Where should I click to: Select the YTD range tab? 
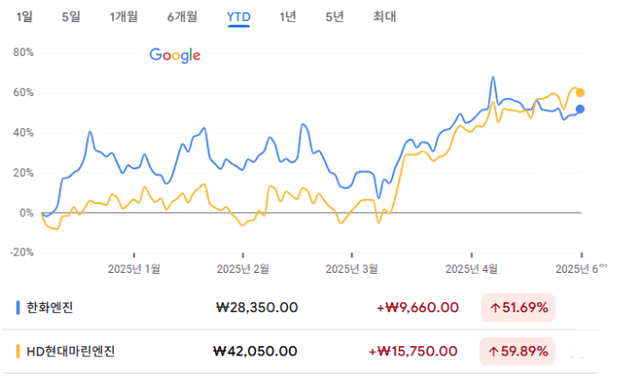(x=239, y=17)
